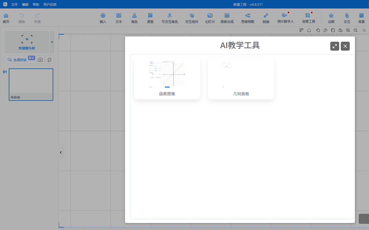Screen dimensions: 369x230
Task: Click the 新建镜头帧 button
Action: tap(27, 42)
